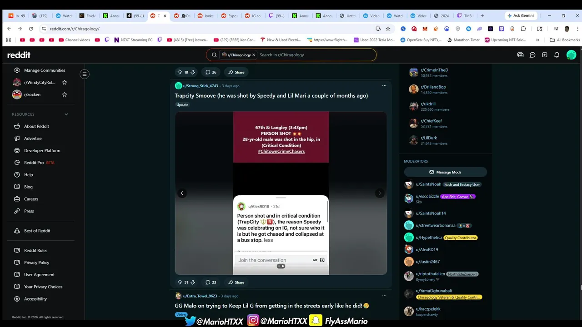
Task: Open the 26 comments button
Action: pos(211,72)
